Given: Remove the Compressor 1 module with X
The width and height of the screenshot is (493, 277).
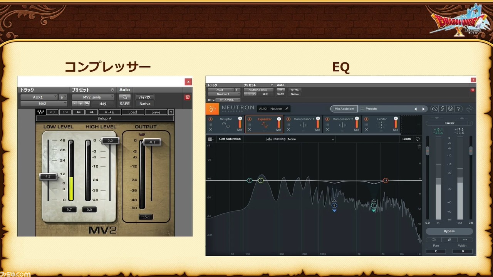Looking at the screenshot, I should point(288,129).
